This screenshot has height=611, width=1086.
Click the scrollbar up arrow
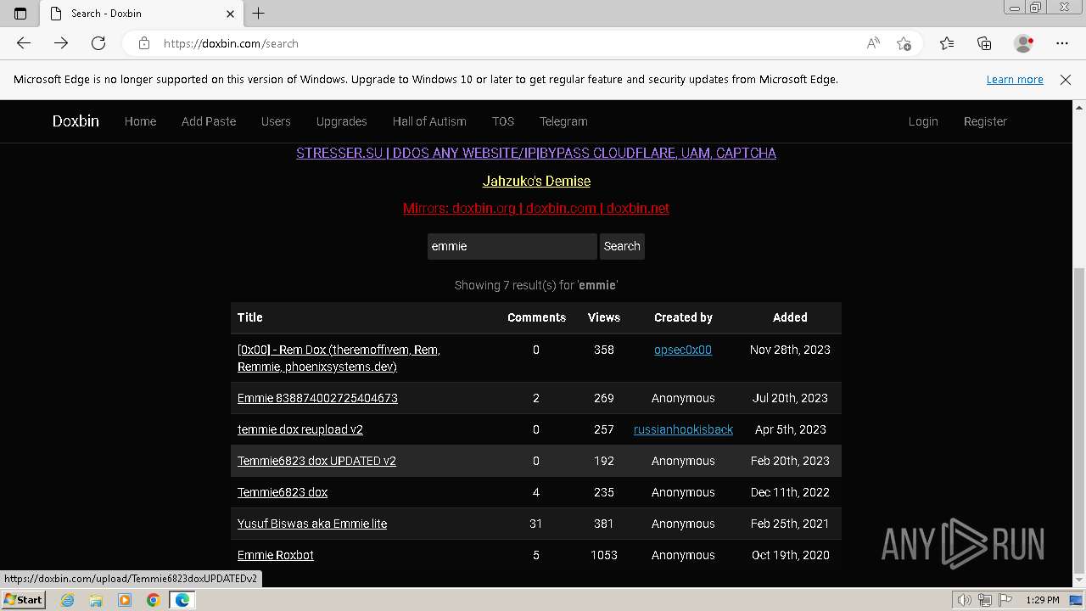(x=1079, y=107)
